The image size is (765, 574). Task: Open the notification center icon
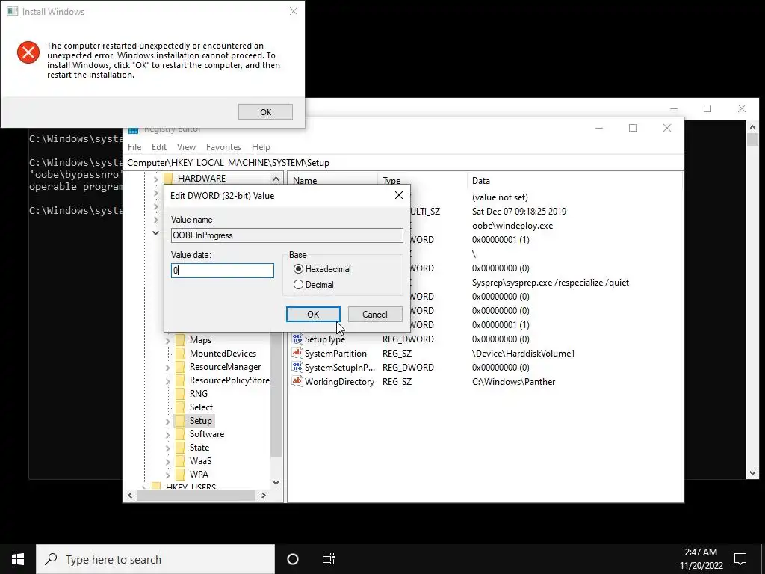coord(740,559)
